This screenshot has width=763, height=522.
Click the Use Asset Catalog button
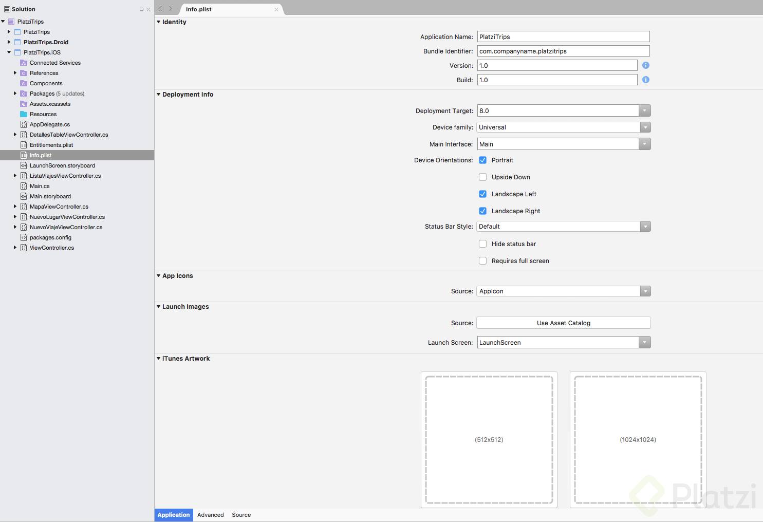(564, 323)
